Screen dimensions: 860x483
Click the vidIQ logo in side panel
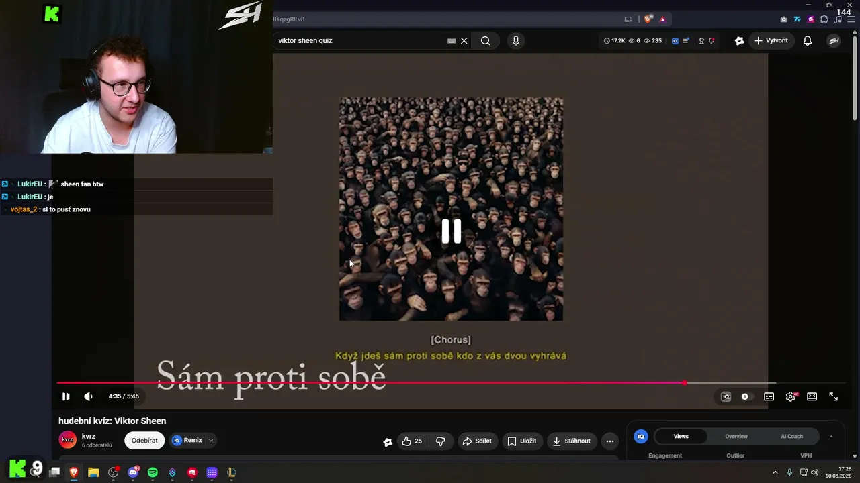pos(641,436)
